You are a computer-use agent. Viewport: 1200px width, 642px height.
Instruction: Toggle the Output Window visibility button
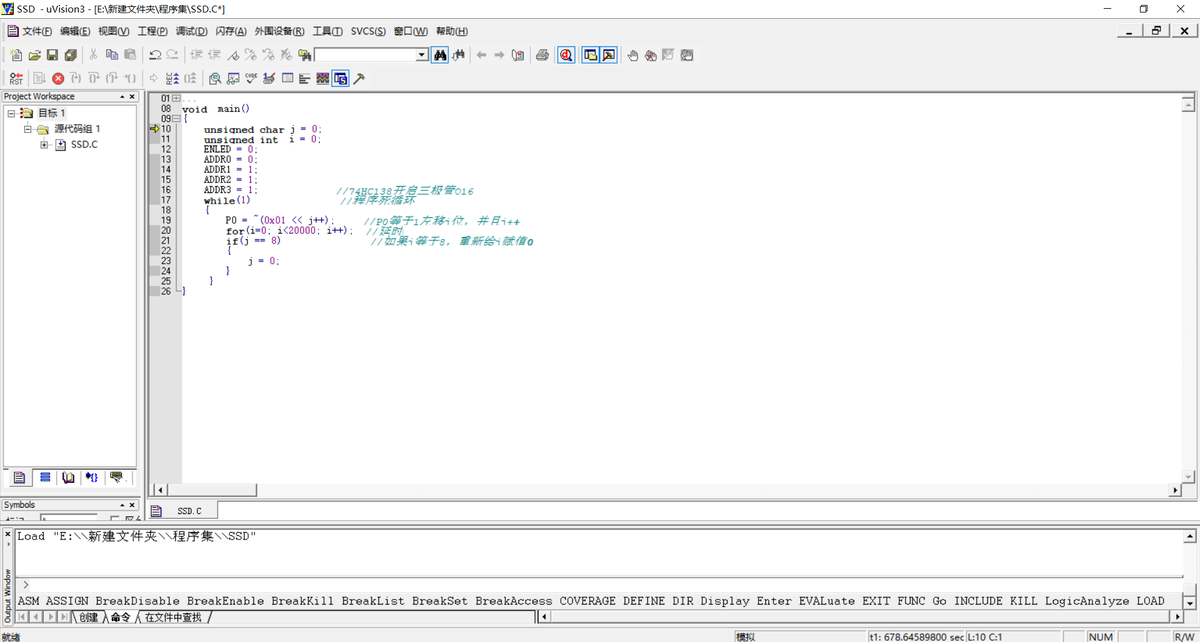pyautogui.click(x=608, y=55)
